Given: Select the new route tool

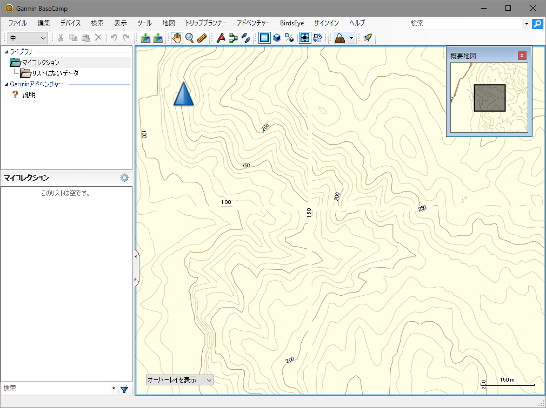Looking at the screenshot, I should (234, 38).
